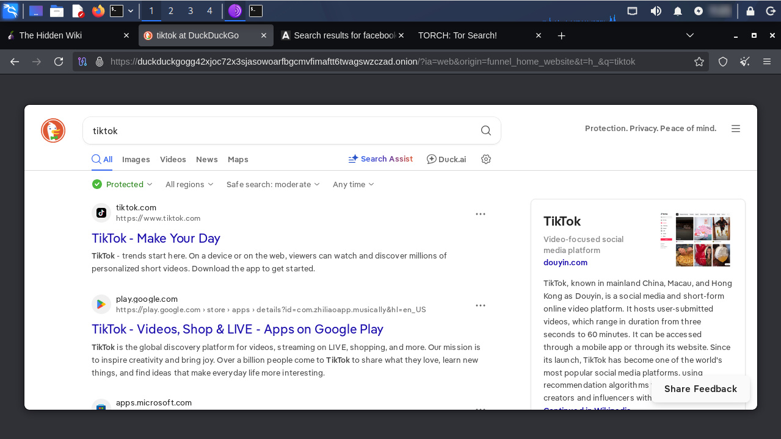Bookmark this page with the star icon
781x439 pixels.
coord(699,62)
